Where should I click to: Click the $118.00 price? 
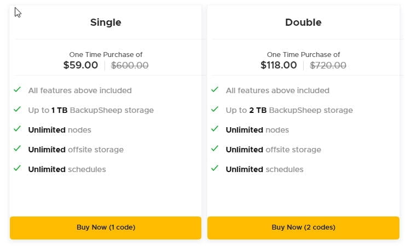pos(279,65)
